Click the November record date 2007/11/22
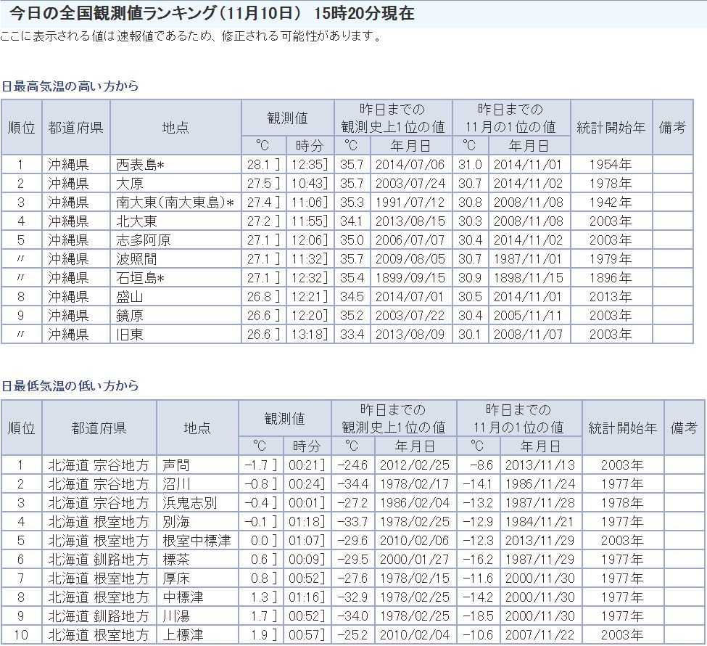Viewport: 707px width, 646px height. pos(540,635)
